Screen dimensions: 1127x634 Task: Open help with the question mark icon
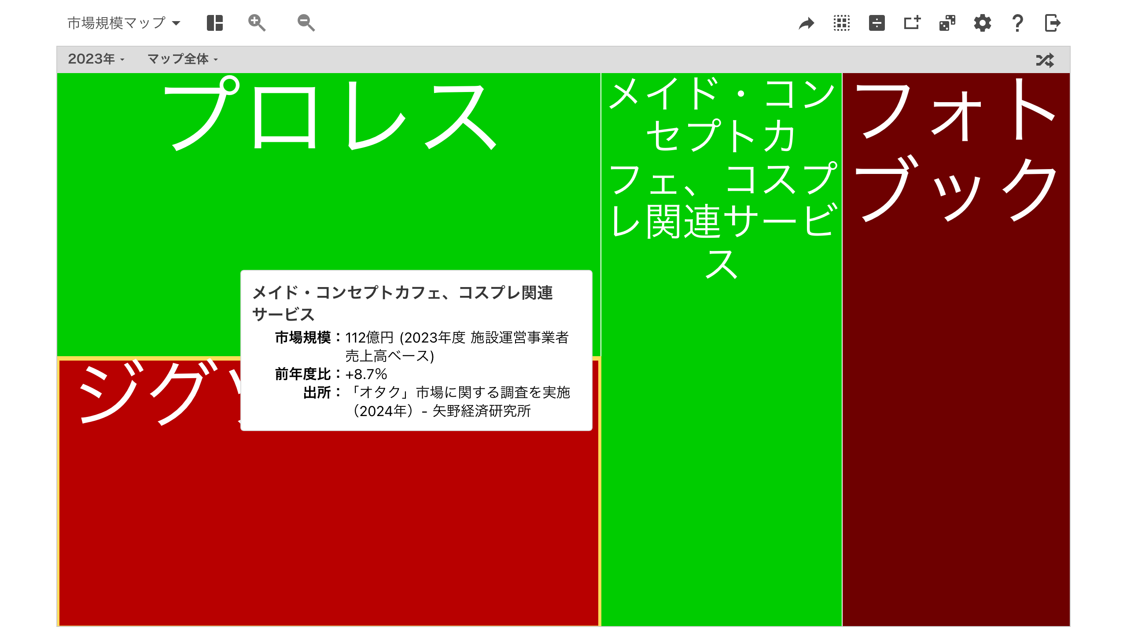pos(1017,23)
